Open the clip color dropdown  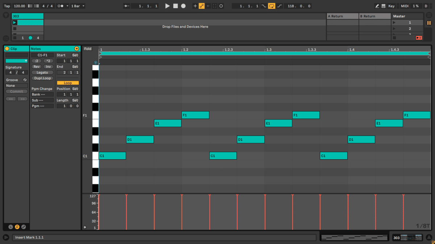[17, 61]
